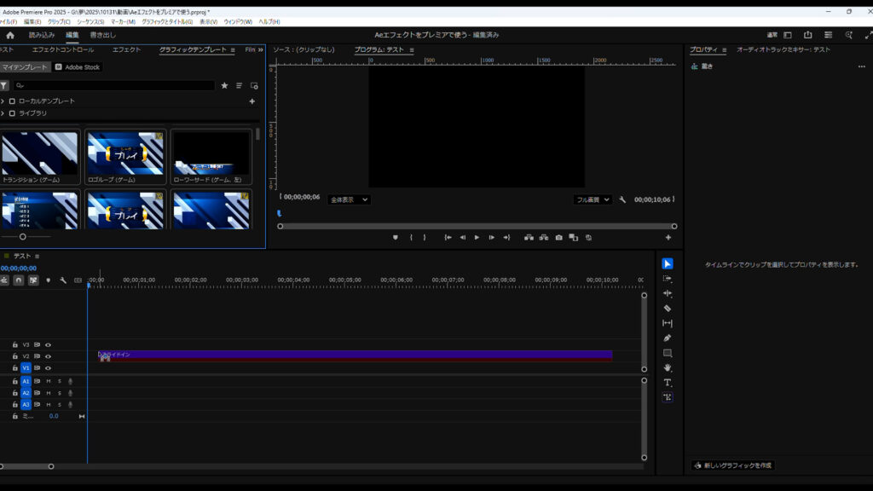873x491 pixels.
Task: Select the Pen tool
Action: click(x=668, y=338)
